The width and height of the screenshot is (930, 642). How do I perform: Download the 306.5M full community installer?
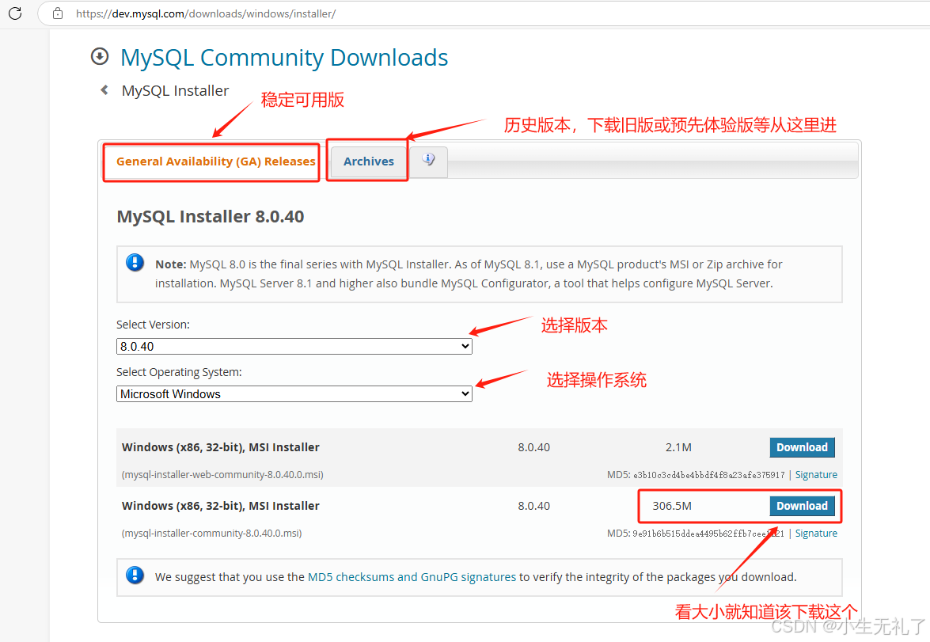pos(802,506)
